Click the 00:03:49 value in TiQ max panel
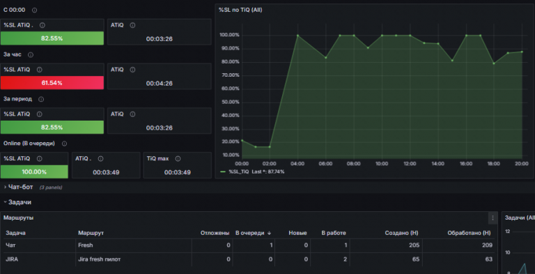This screenshot has width=535, height=274. tap(178, 172)
